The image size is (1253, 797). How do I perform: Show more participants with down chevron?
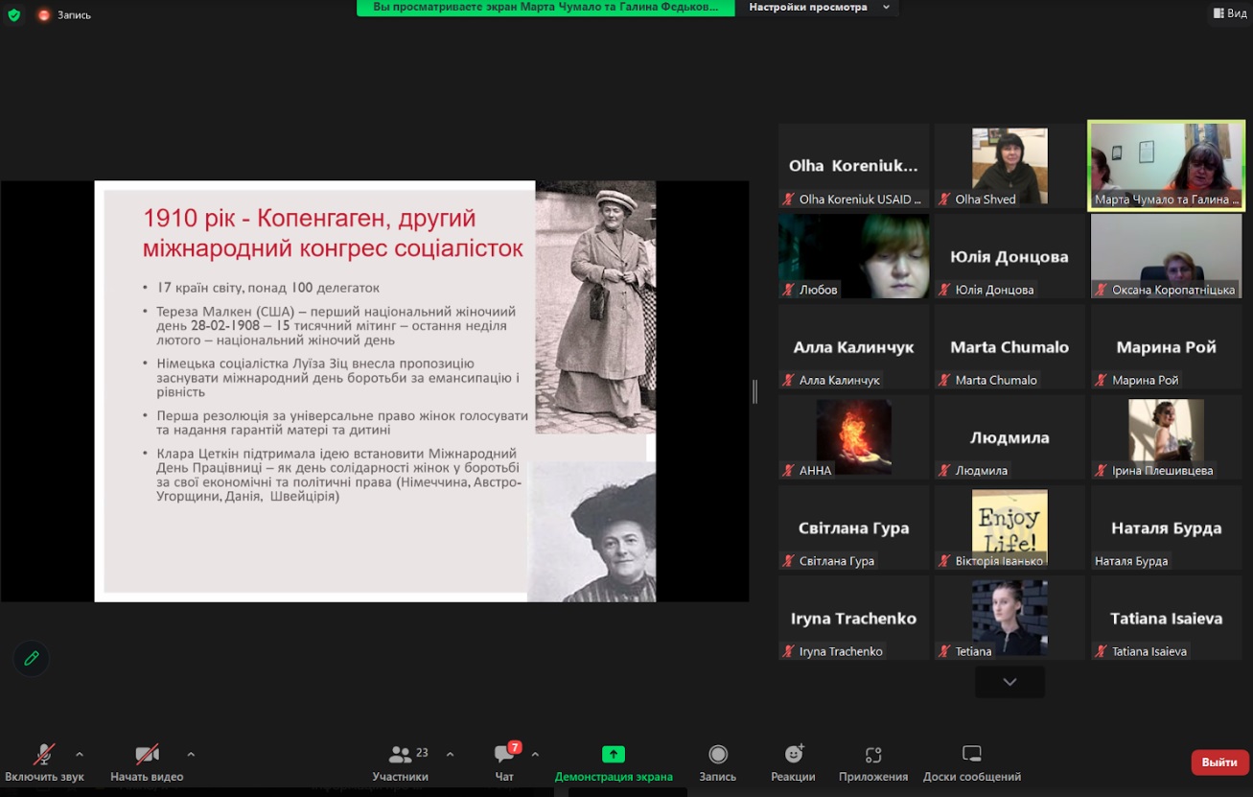(1009, 682)
